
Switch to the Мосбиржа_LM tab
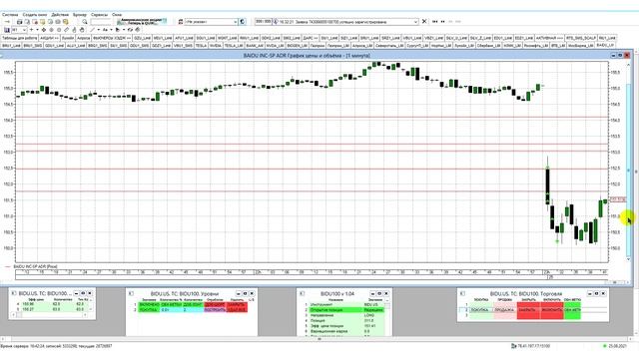[580, 46]
